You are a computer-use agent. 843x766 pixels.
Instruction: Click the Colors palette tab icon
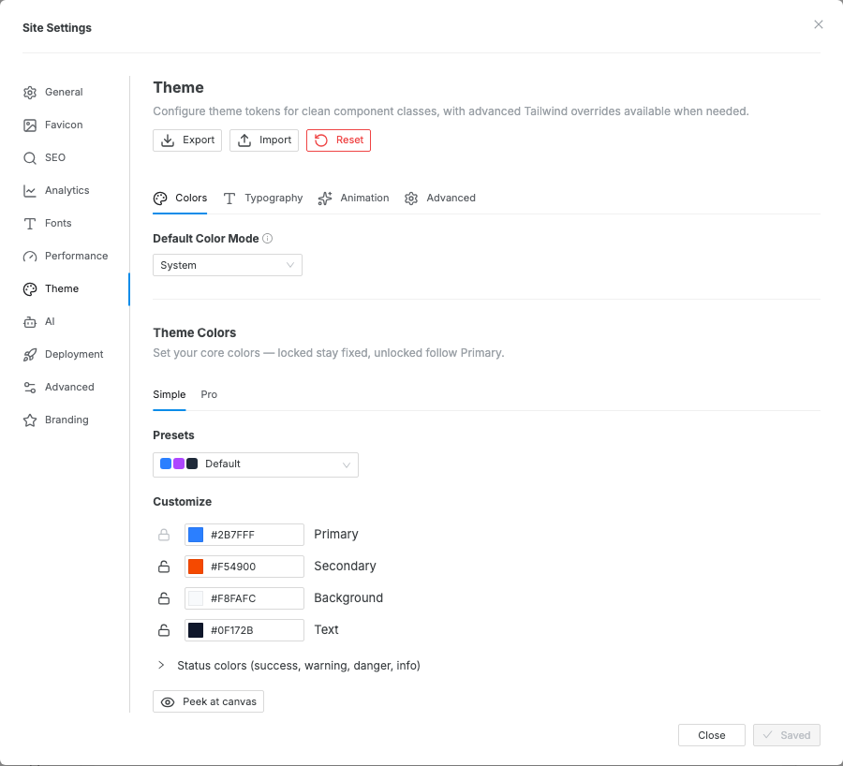[x=160, y=199]
